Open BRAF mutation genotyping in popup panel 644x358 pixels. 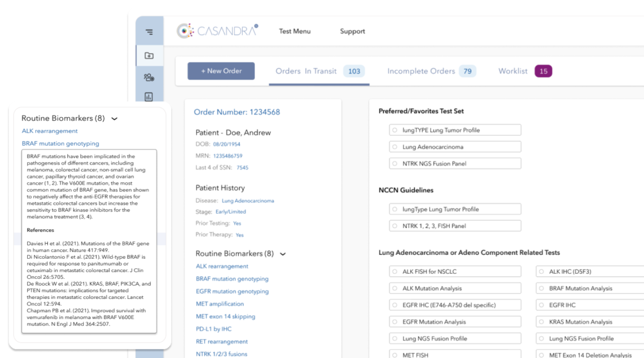pos(60,144)
